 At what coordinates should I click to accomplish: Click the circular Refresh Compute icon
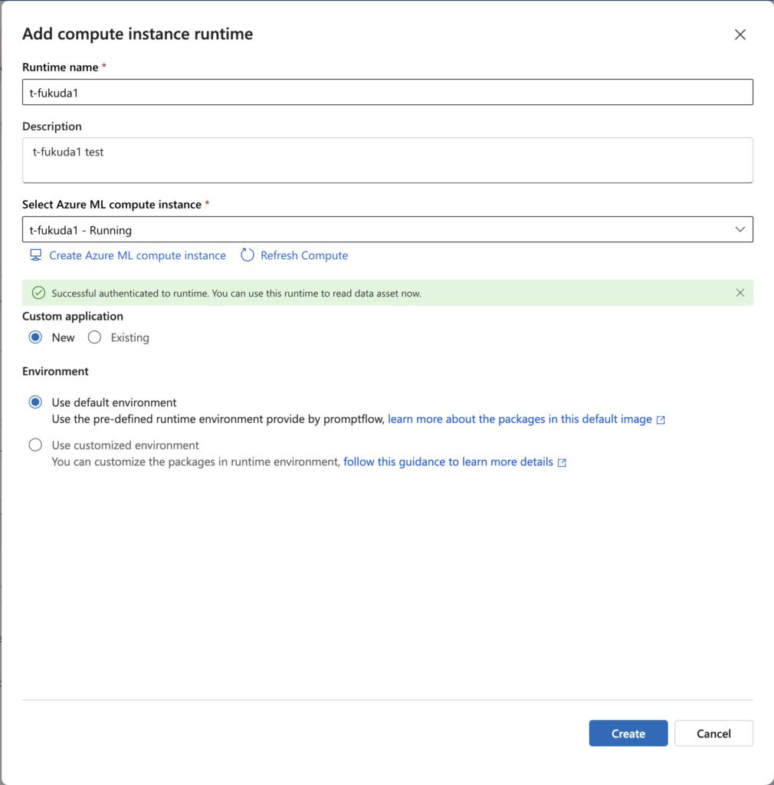[247, 255]
